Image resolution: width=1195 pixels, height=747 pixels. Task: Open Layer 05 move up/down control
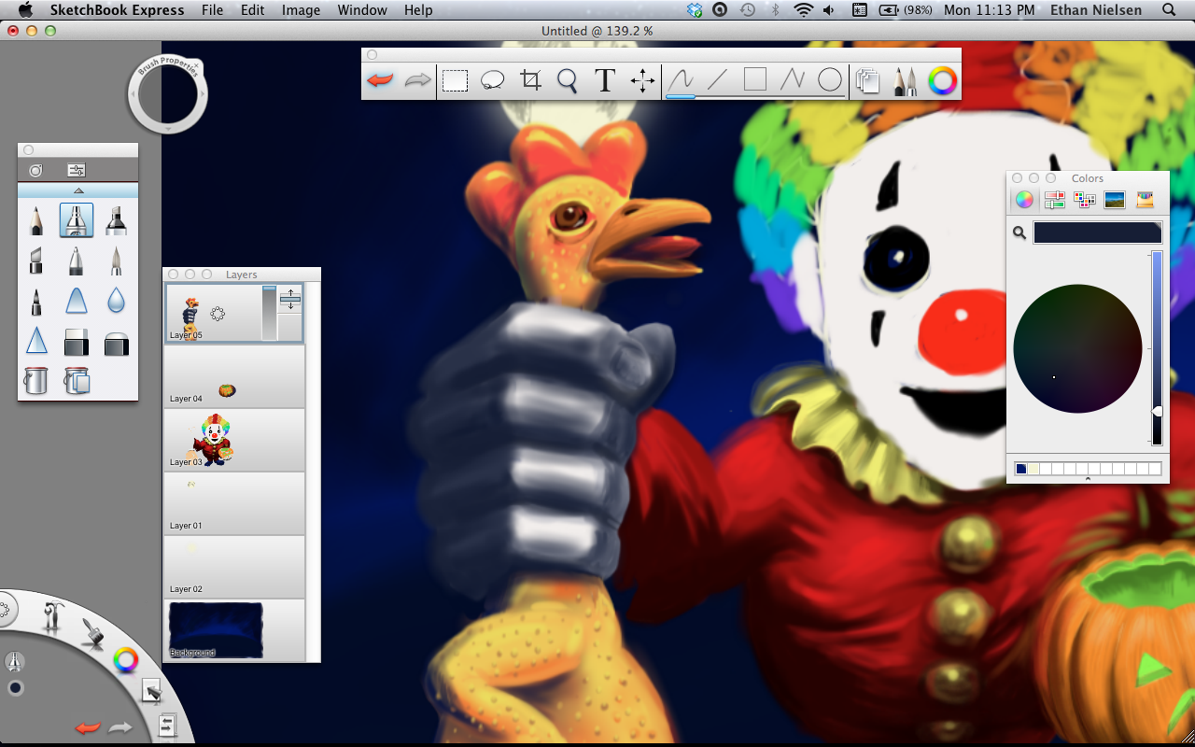290,301
